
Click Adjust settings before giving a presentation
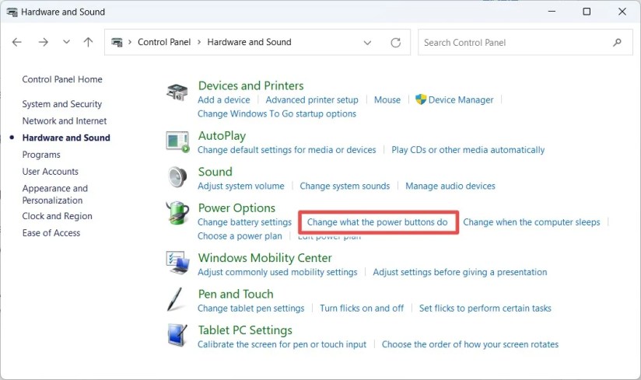(x=460, y=272)
